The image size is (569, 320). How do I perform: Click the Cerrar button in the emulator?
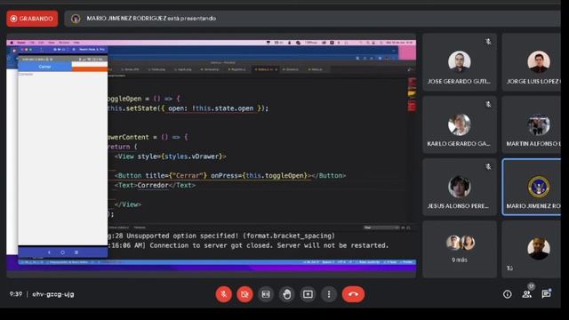pyautogui.click(x=44, y=67)
